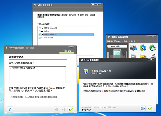Screen dimensions: 161x116
Task: Click the 連線設定完成 heading text
Action: 16,57
